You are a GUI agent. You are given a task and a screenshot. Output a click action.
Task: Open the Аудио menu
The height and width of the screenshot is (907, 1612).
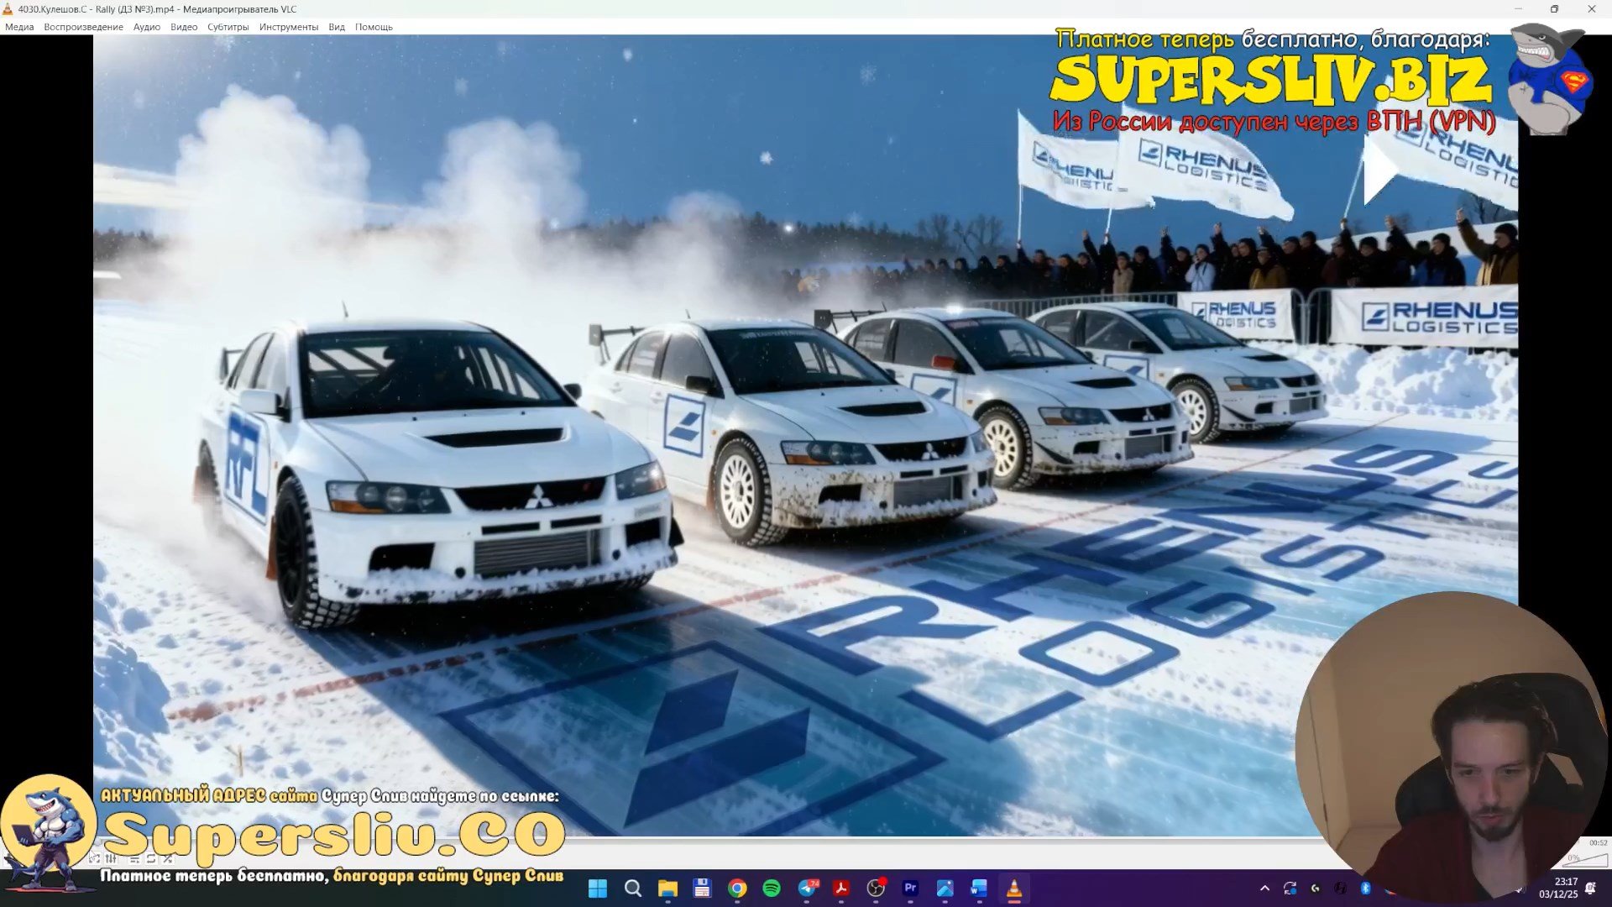pyautogui.click(x=147, y=27)
